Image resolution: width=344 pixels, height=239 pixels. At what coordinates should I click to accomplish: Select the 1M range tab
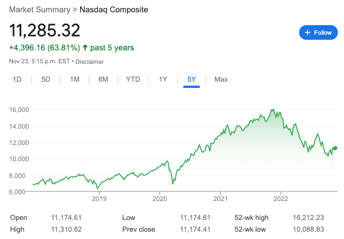[x=75, y=79]
